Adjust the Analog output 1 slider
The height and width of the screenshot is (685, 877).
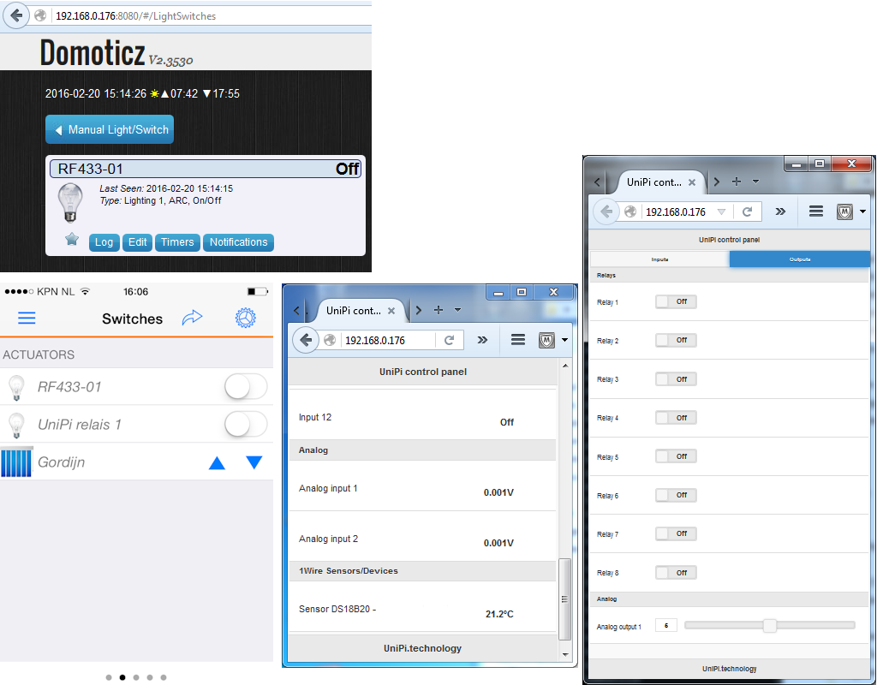770,625
